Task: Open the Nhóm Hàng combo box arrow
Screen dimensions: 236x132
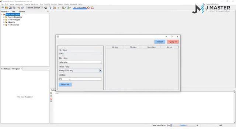Action: 101,70
